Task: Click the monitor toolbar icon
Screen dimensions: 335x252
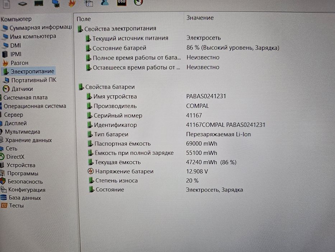Action: point(56,3)
